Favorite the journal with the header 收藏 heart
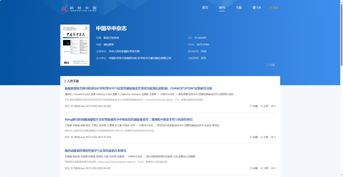Image resolution: width=343 pixels, height=177 pixels. 271,65
